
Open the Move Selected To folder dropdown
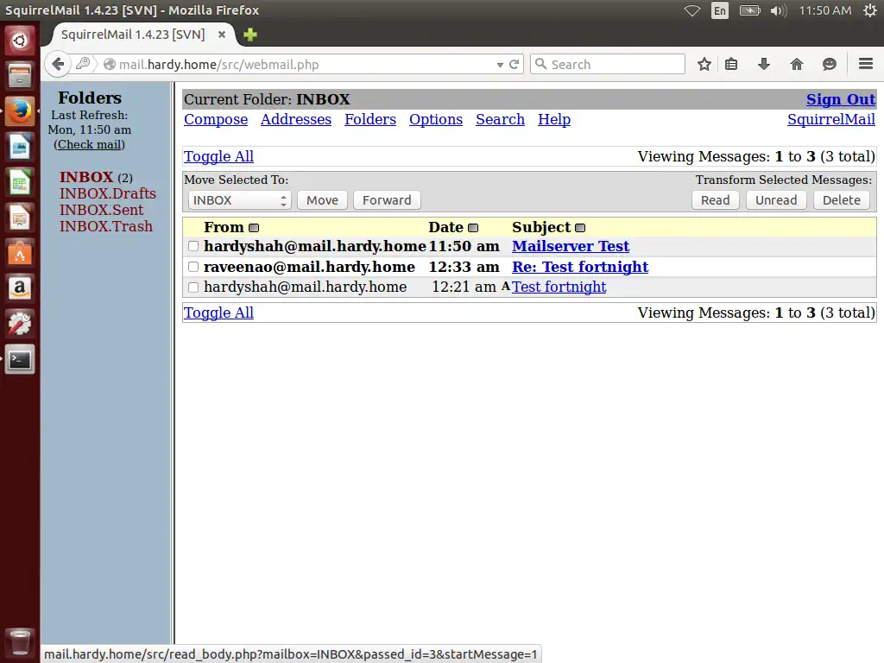(239, 199)
